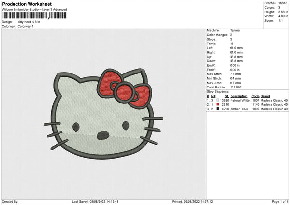Viewport: 290px width, 205px height.
Task: Click the Right value "61.0 mm"
Action: (x=236, y=52)
